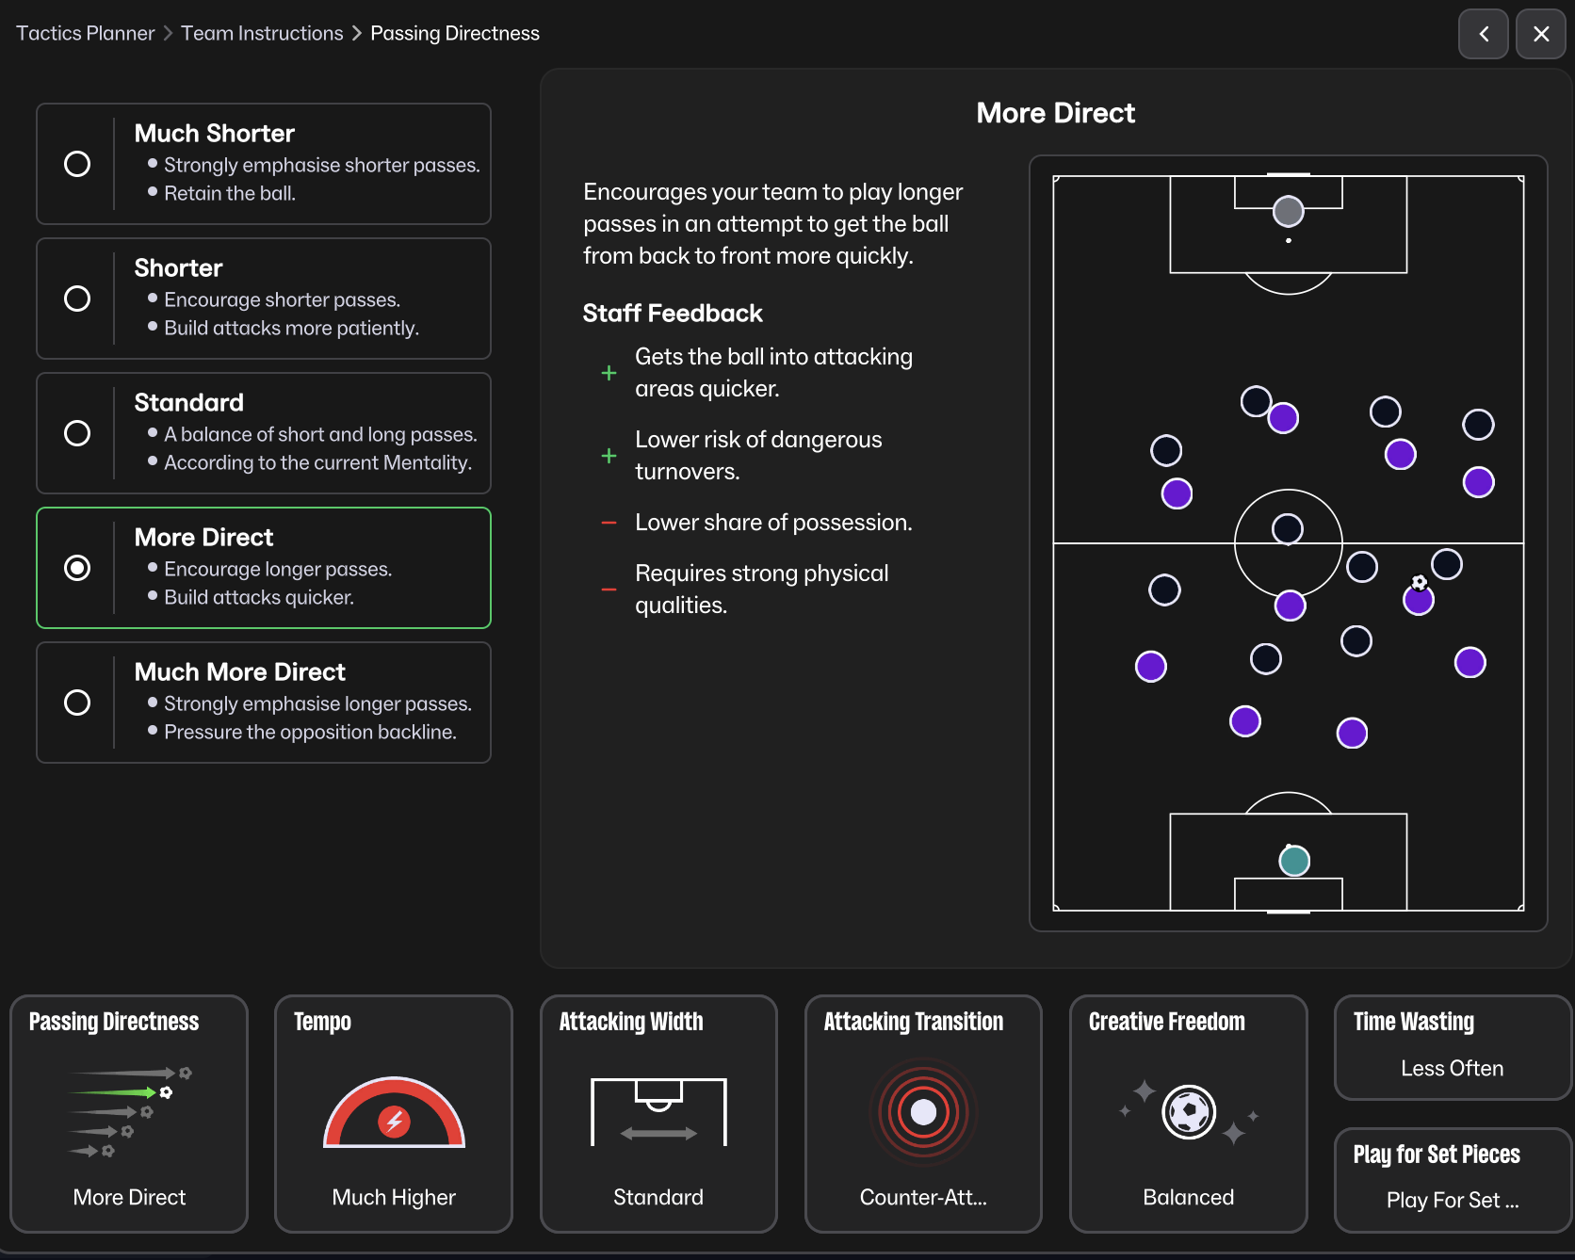This screenshot has width=1575, height=1260.
Task: Click the Tempo gauge icon
Action: click(x=394, y=1113)
